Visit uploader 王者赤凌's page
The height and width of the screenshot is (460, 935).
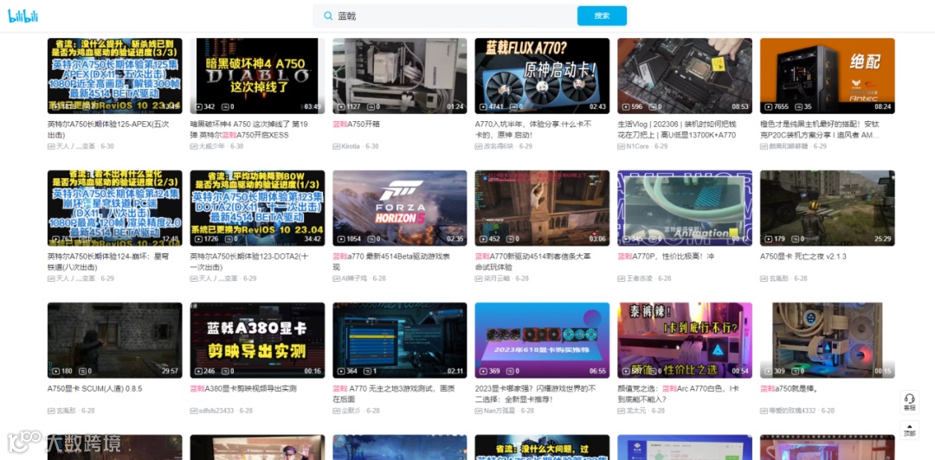(641, 278)
